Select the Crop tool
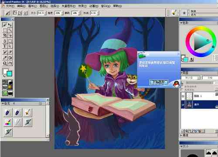Image resolution: width=218 pixels, height=157 pixels. [x=5, y=35]
